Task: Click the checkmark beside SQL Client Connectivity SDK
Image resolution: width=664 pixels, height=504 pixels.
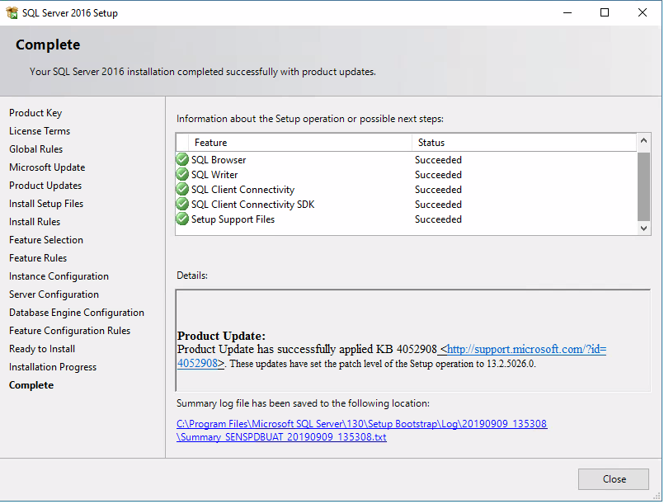Action: 182,204
